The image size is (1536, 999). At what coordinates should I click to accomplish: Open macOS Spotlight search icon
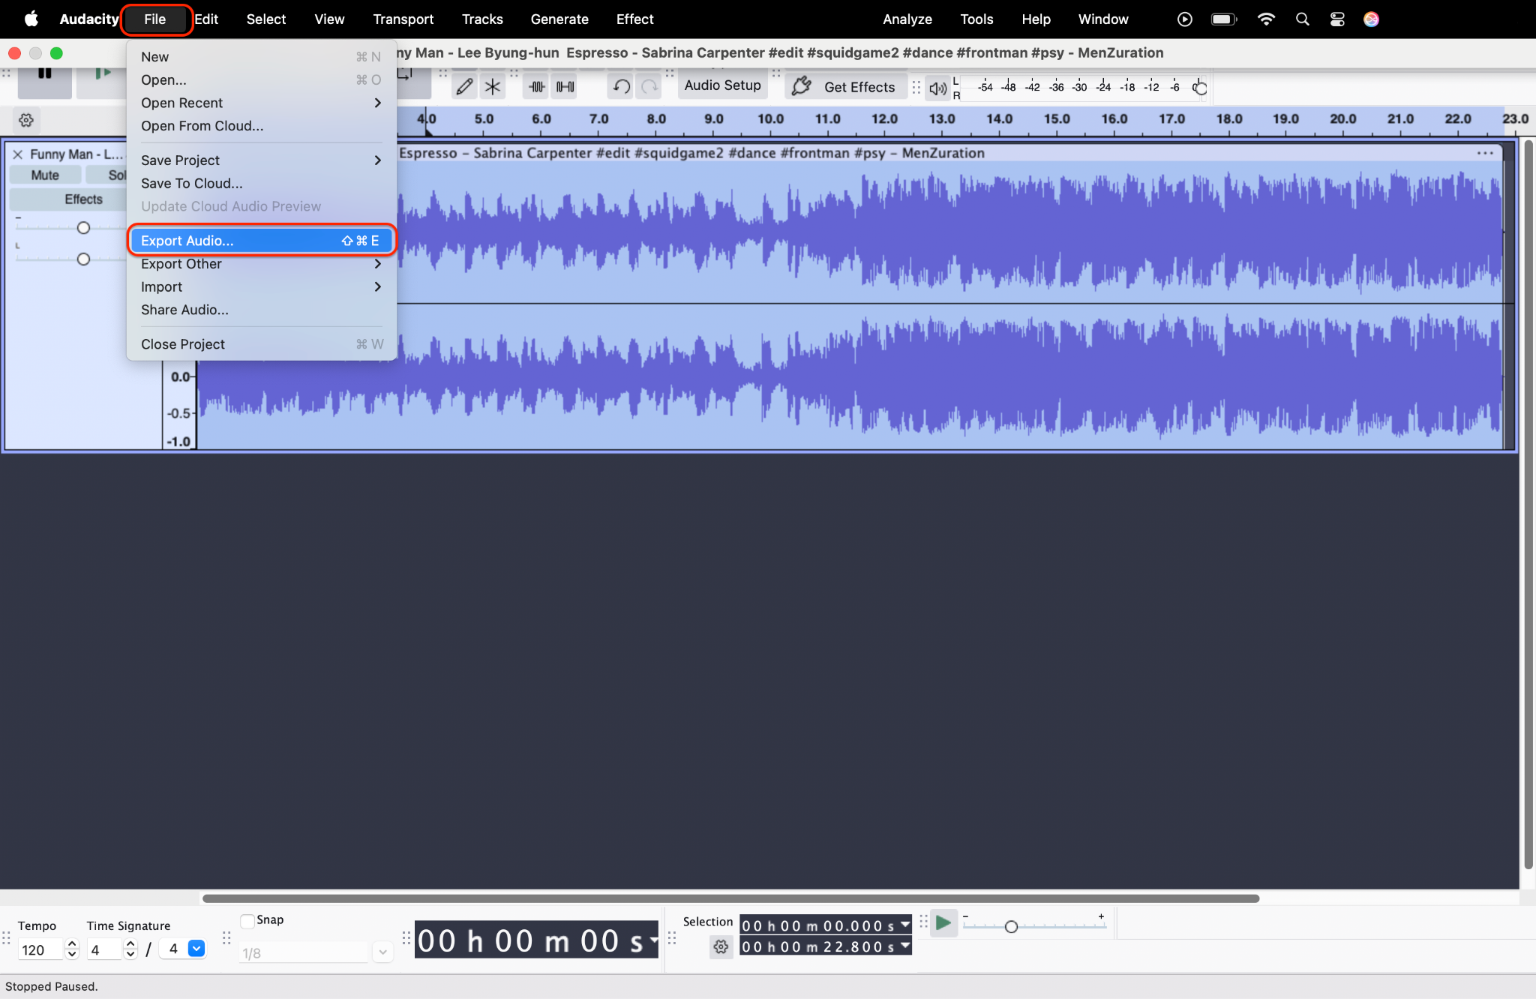(x=1303, y=19)
